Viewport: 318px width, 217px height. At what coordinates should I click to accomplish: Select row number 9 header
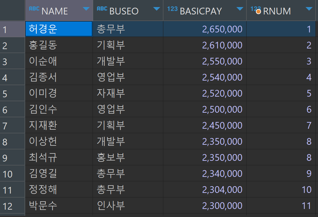pyautogui.click(x=12, y=158)
